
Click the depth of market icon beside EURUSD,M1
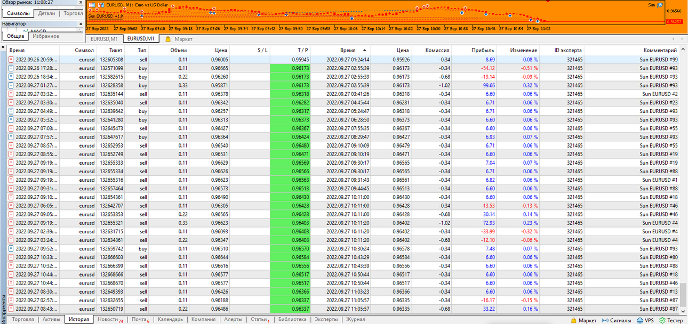(101, 4)
